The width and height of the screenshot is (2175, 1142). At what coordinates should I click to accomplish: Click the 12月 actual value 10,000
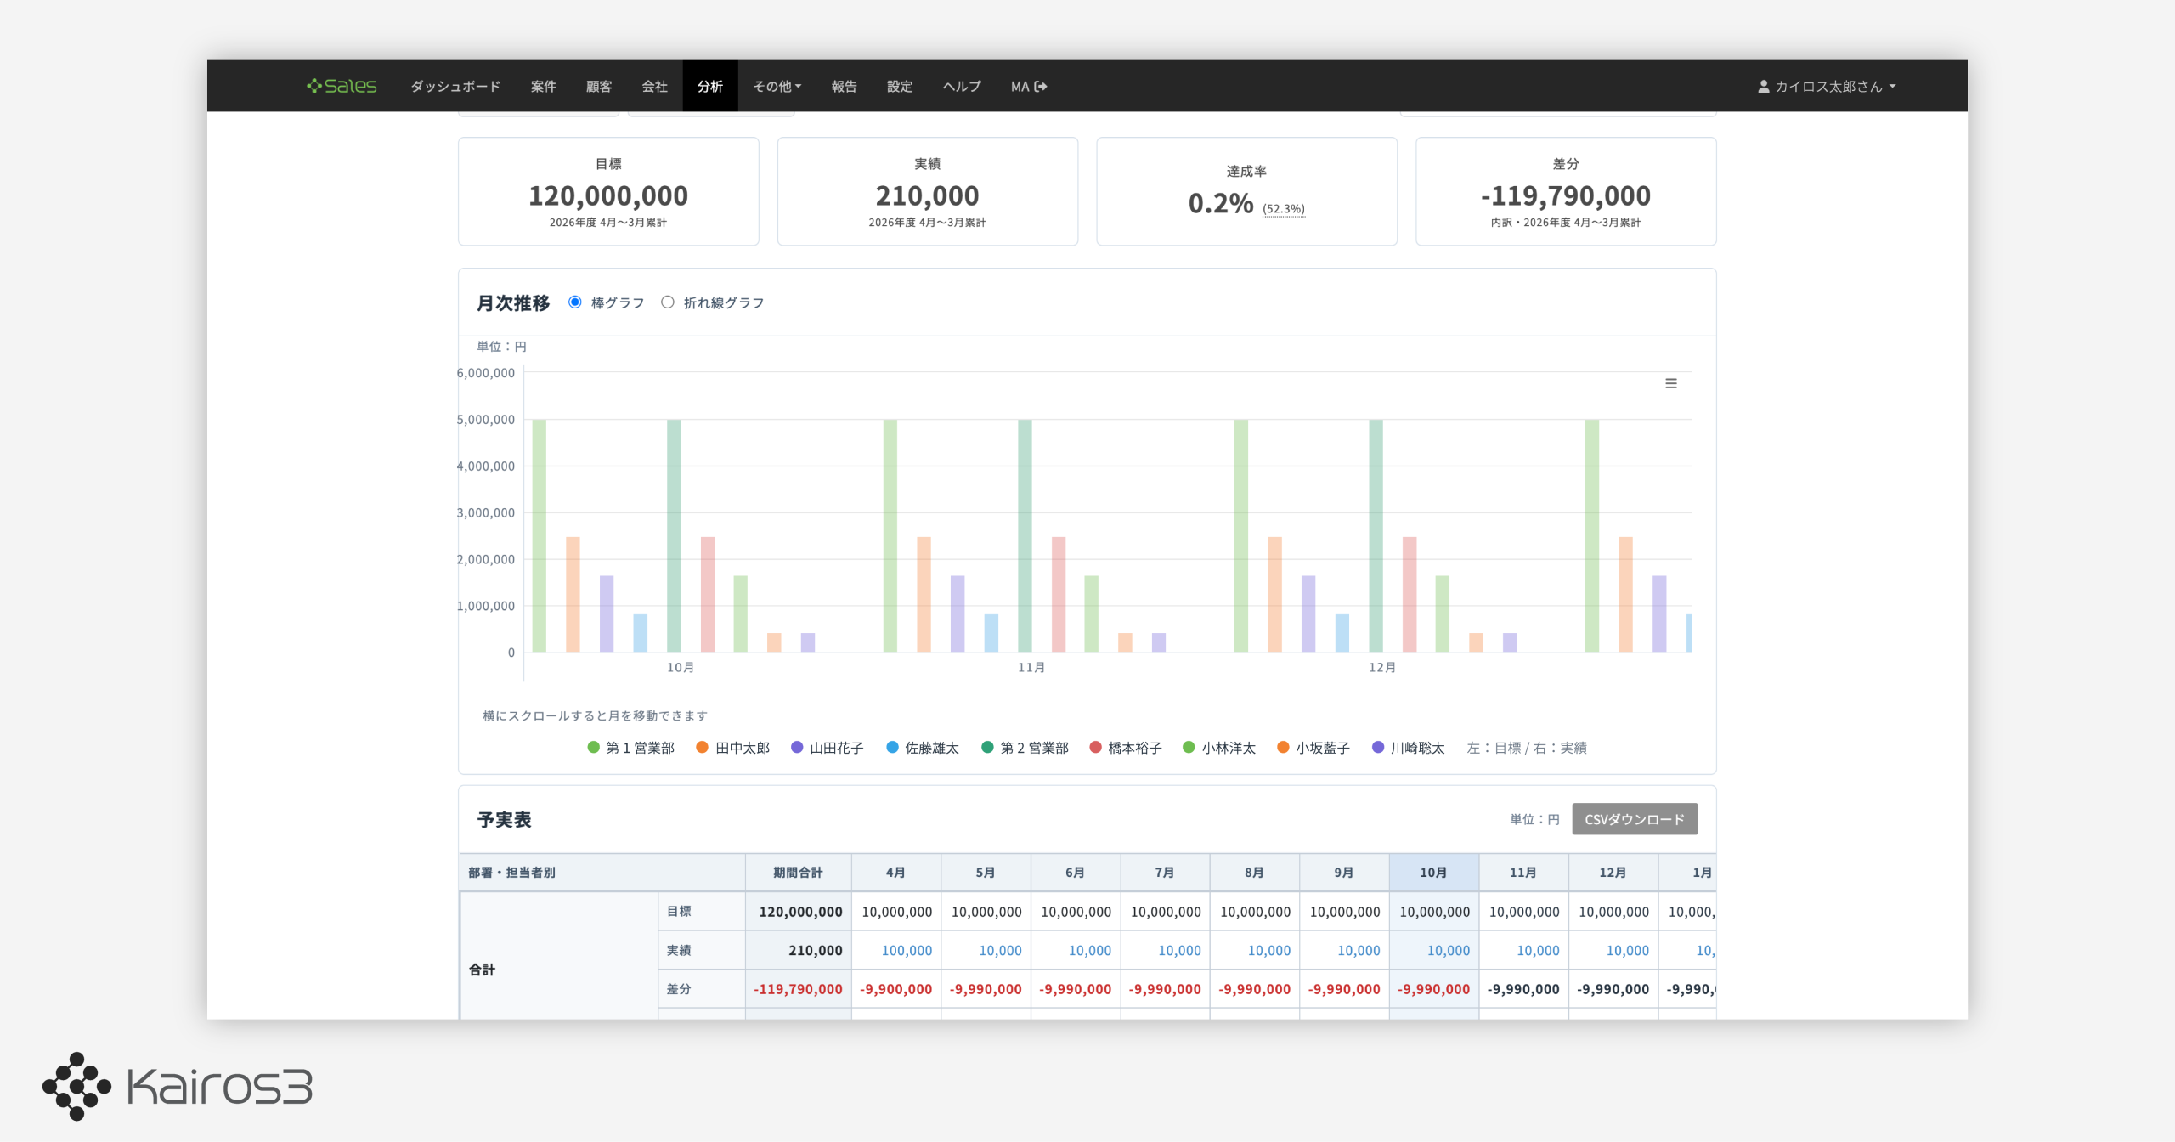click(x=1627, y=951)
